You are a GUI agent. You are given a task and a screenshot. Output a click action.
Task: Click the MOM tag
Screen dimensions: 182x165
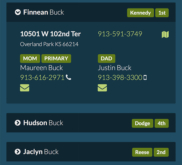[x=30, y=59]
